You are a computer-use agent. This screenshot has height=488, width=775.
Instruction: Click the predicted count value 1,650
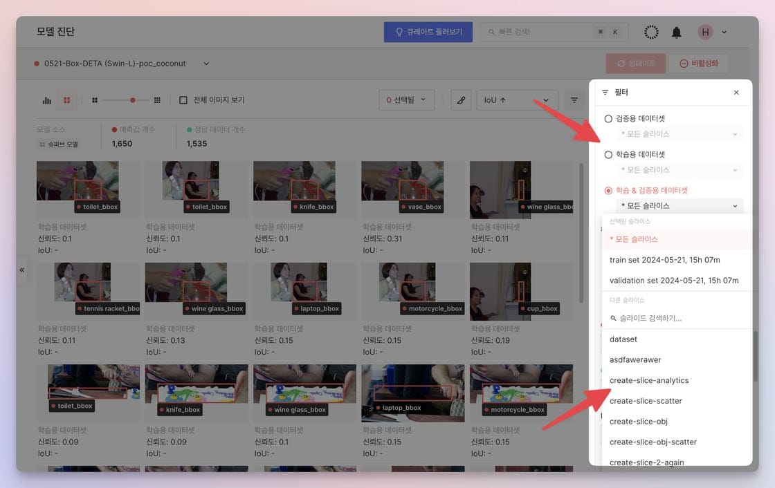coord(122,144)
